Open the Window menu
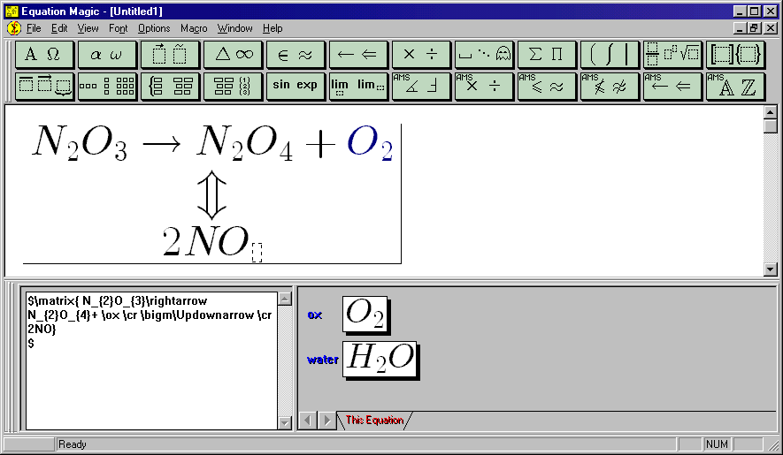This screenshot has width=783, height=455. (x=234, y=28)
